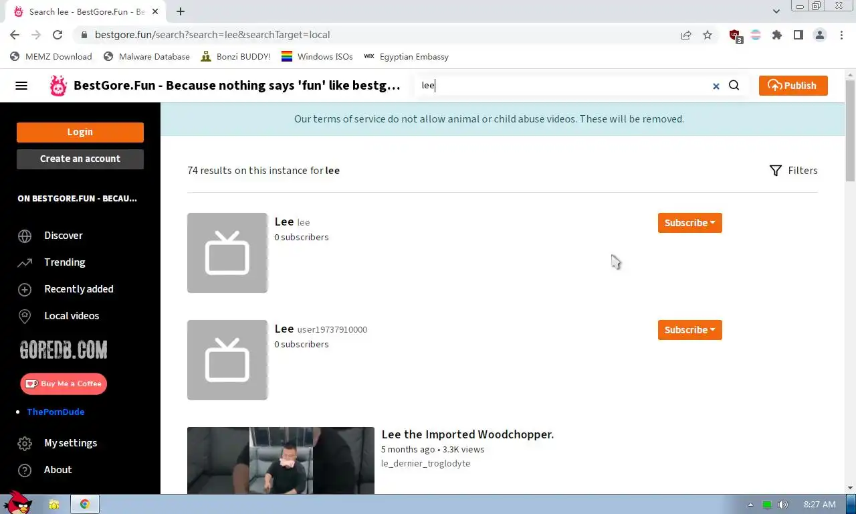Open the Malware Database bookmark
856x514 pixels.
[146, 57]
